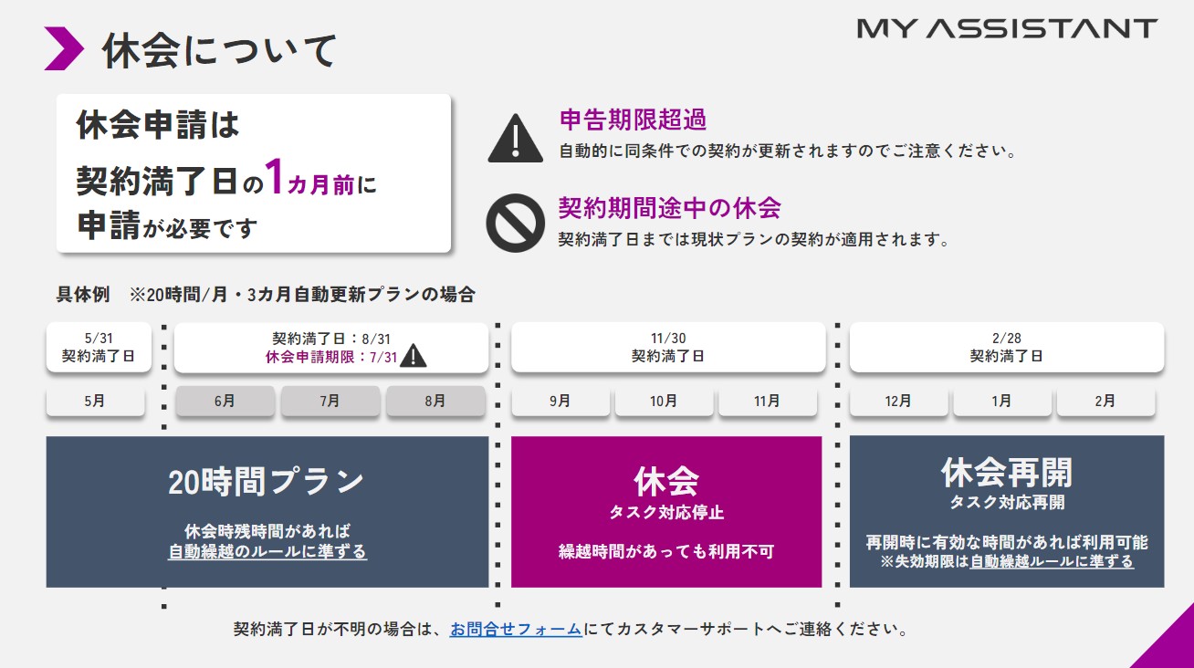Screen dimensions: 1194x668
Task: Click the 休会再開 panel
Action: click(x=1002, y=509)
